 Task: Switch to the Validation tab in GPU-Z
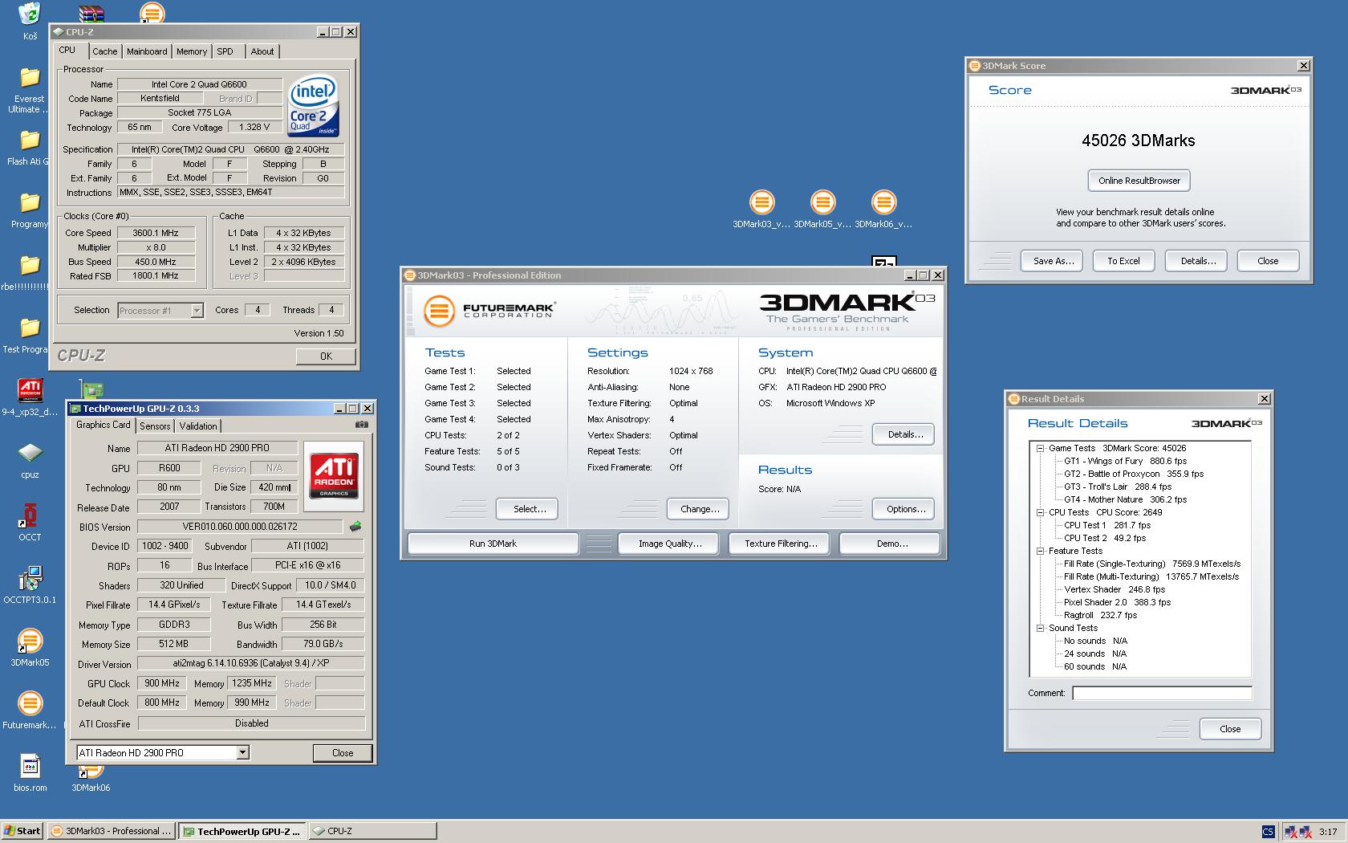pyautogui.click(x=198, y=426)
